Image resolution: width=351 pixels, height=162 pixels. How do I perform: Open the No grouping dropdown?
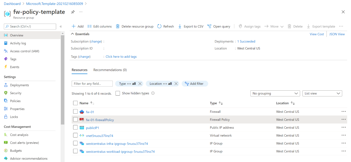[x=275, y=94]
